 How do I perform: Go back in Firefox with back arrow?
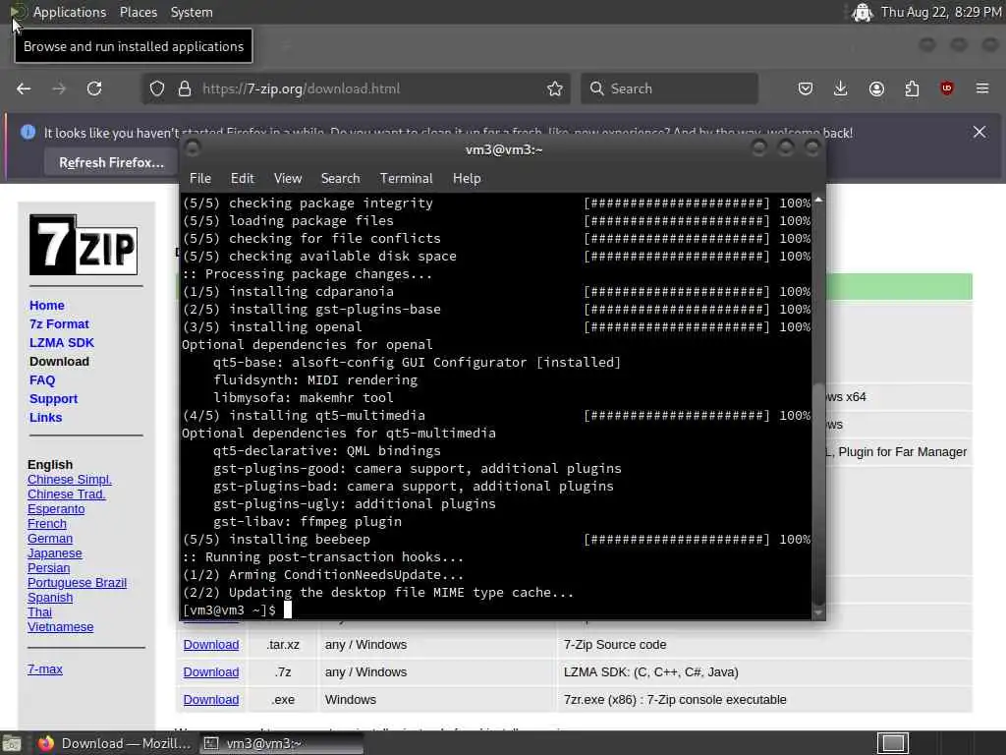point(24,88)
